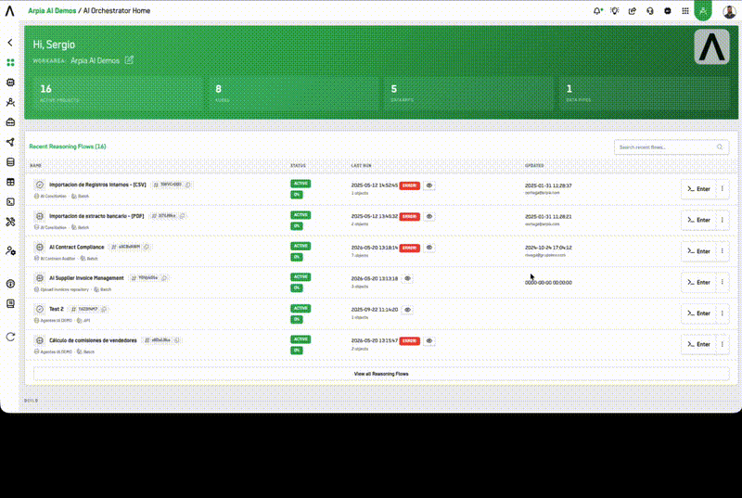Open more options for AI Supplier Invoice Management

[x=723, y=282]
